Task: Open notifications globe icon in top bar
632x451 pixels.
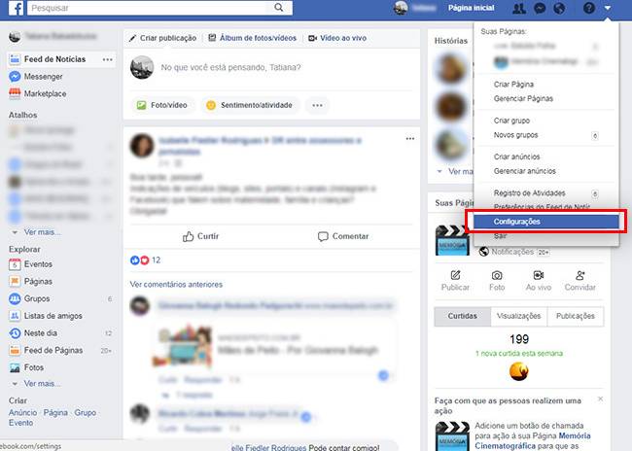Action: pos(559,8)
